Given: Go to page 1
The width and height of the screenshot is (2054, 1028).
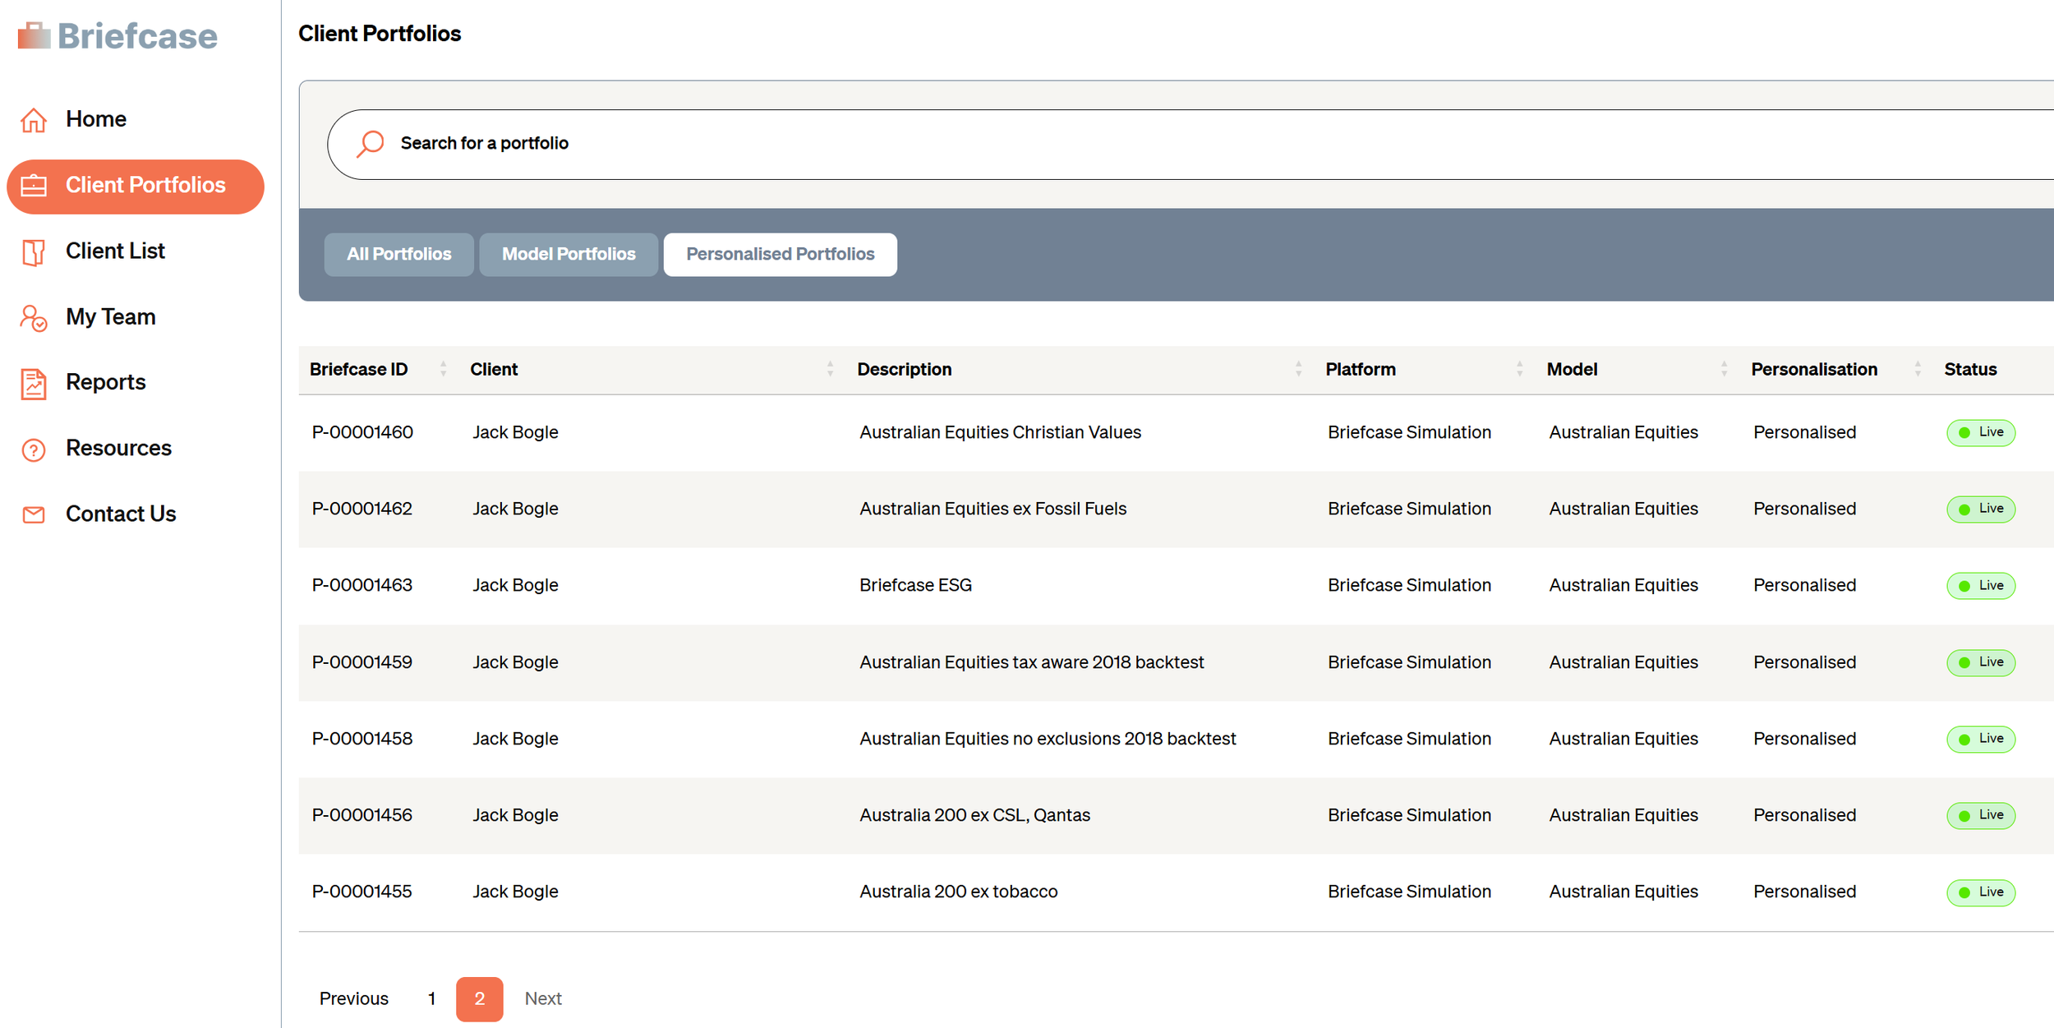Looking at the screenshot, I should click(x=431, y=998).
